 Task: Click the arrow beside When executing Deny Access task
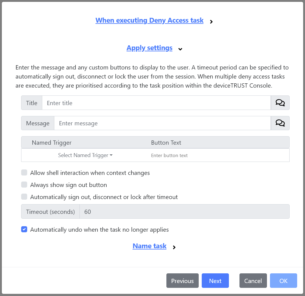pos(211,22)
